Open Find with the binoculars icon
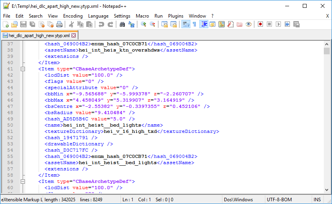 point(122,24)
